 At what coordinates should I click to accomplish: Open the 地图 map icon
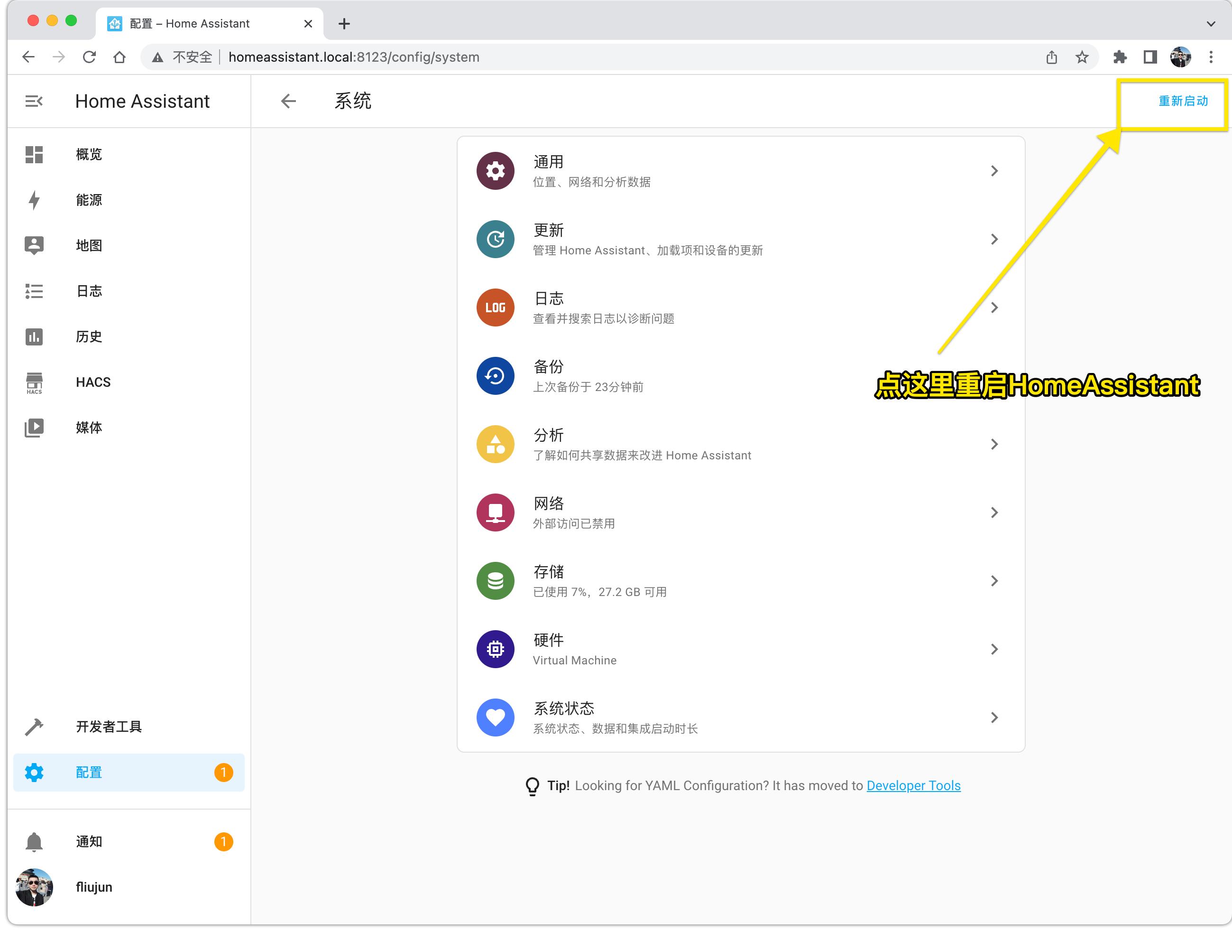point(33,245)
